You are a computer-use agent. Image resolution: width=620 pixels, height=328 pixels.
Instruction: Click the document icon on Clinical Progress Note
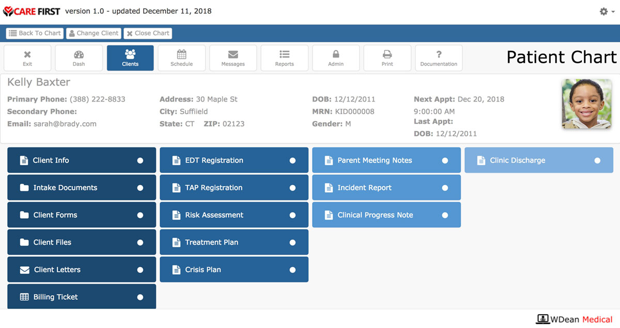tap(329, 215)
